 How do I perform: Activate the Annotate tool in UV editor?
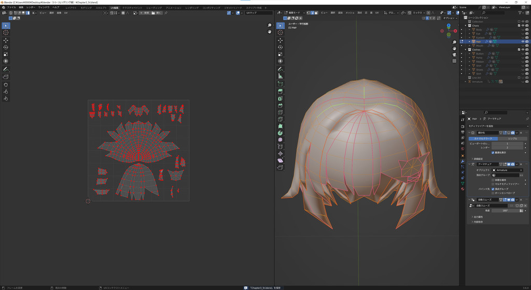(6, 69)
